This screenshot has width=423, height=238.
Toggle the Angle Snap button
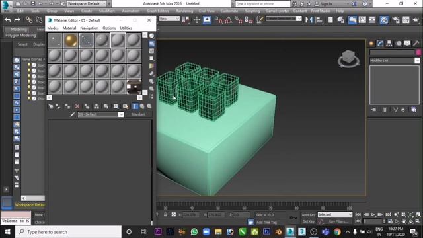point(228,20)
